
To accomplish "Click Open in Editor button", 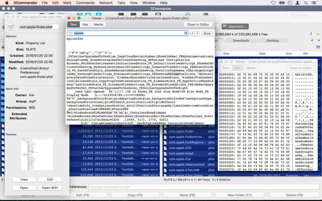I will point(198,24).
